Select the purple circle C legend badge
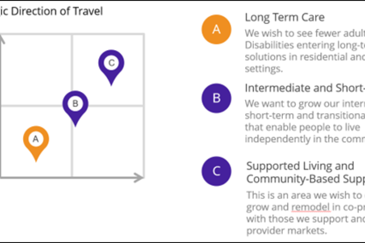This screenshot has width=365, height=243. point(216,171)
